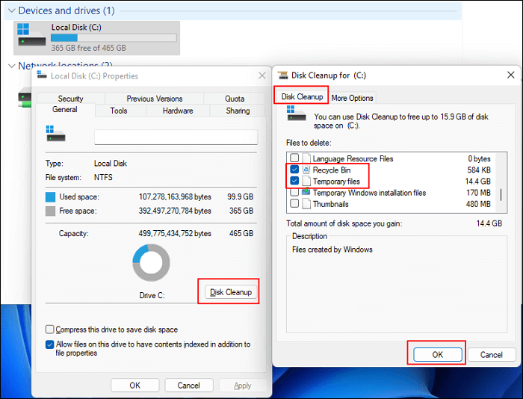Click the network drive icon behind Properties window
523x399 pixels.
coord(25,97)
